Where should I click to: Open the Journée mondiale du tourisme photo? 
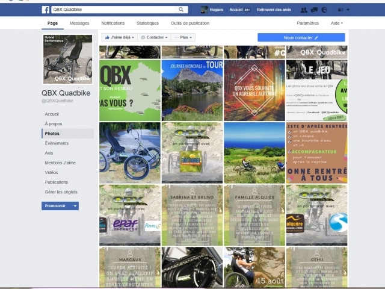click(x=192, y=90)
